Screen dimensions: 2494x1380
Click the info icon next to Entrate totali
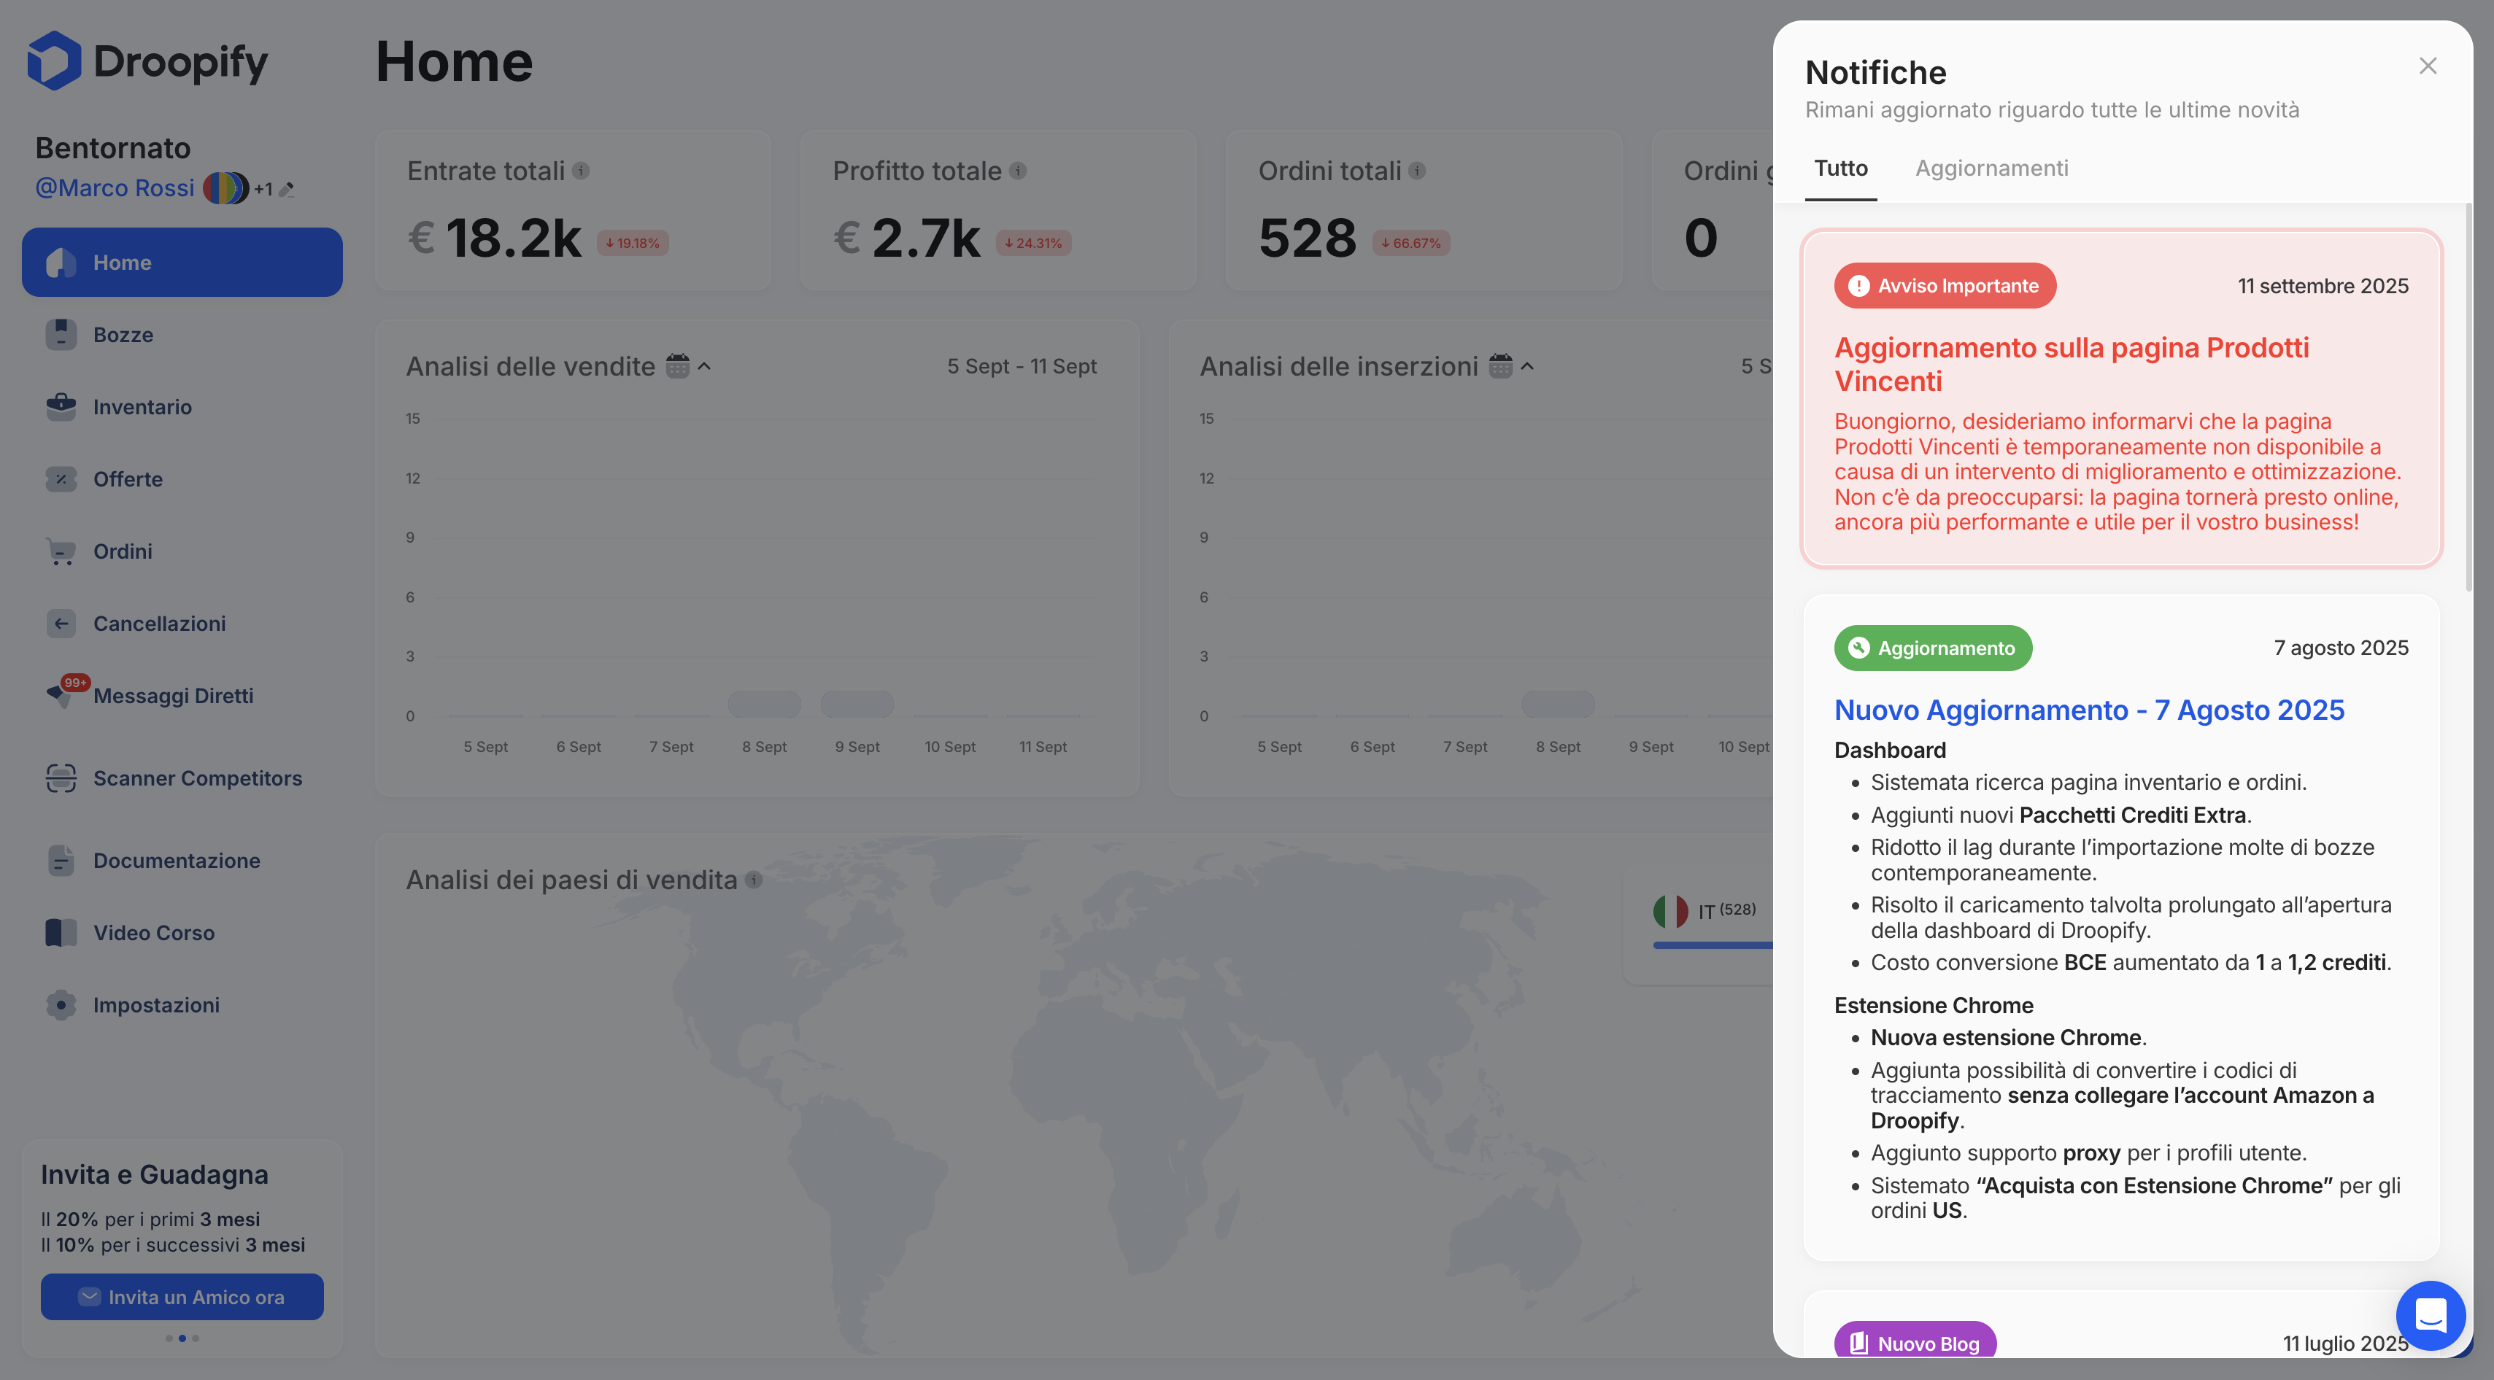(581, 171)
